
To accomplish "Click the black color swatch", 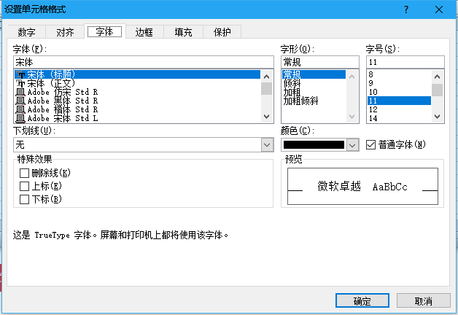I will pos(314,145).
